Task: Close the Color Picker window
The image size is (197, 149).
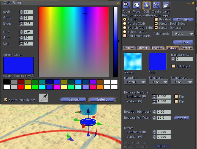Action: pyautogui.click(x=118, y=3)
